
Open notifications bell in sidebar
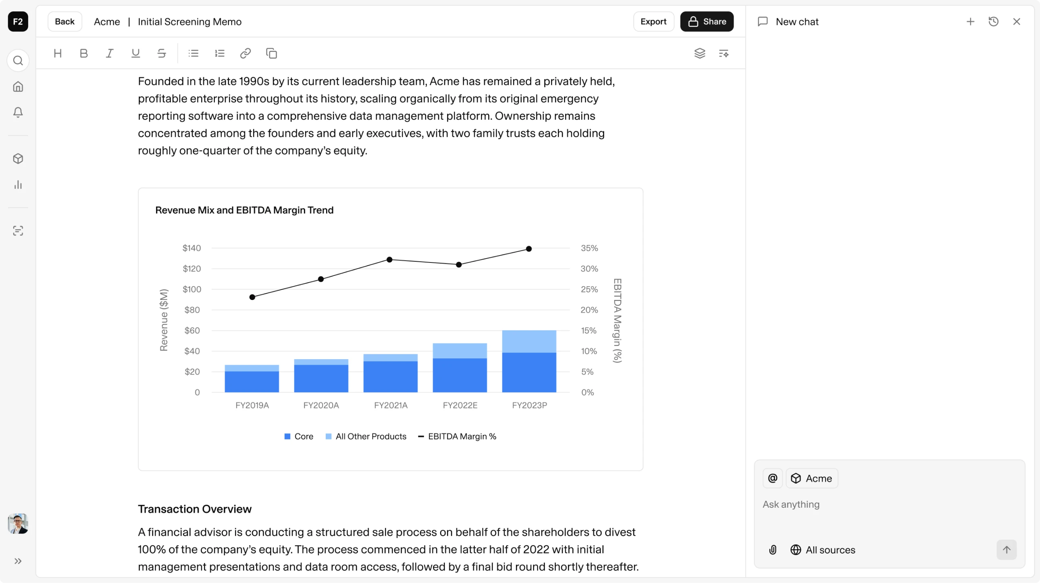pos(18,112)
